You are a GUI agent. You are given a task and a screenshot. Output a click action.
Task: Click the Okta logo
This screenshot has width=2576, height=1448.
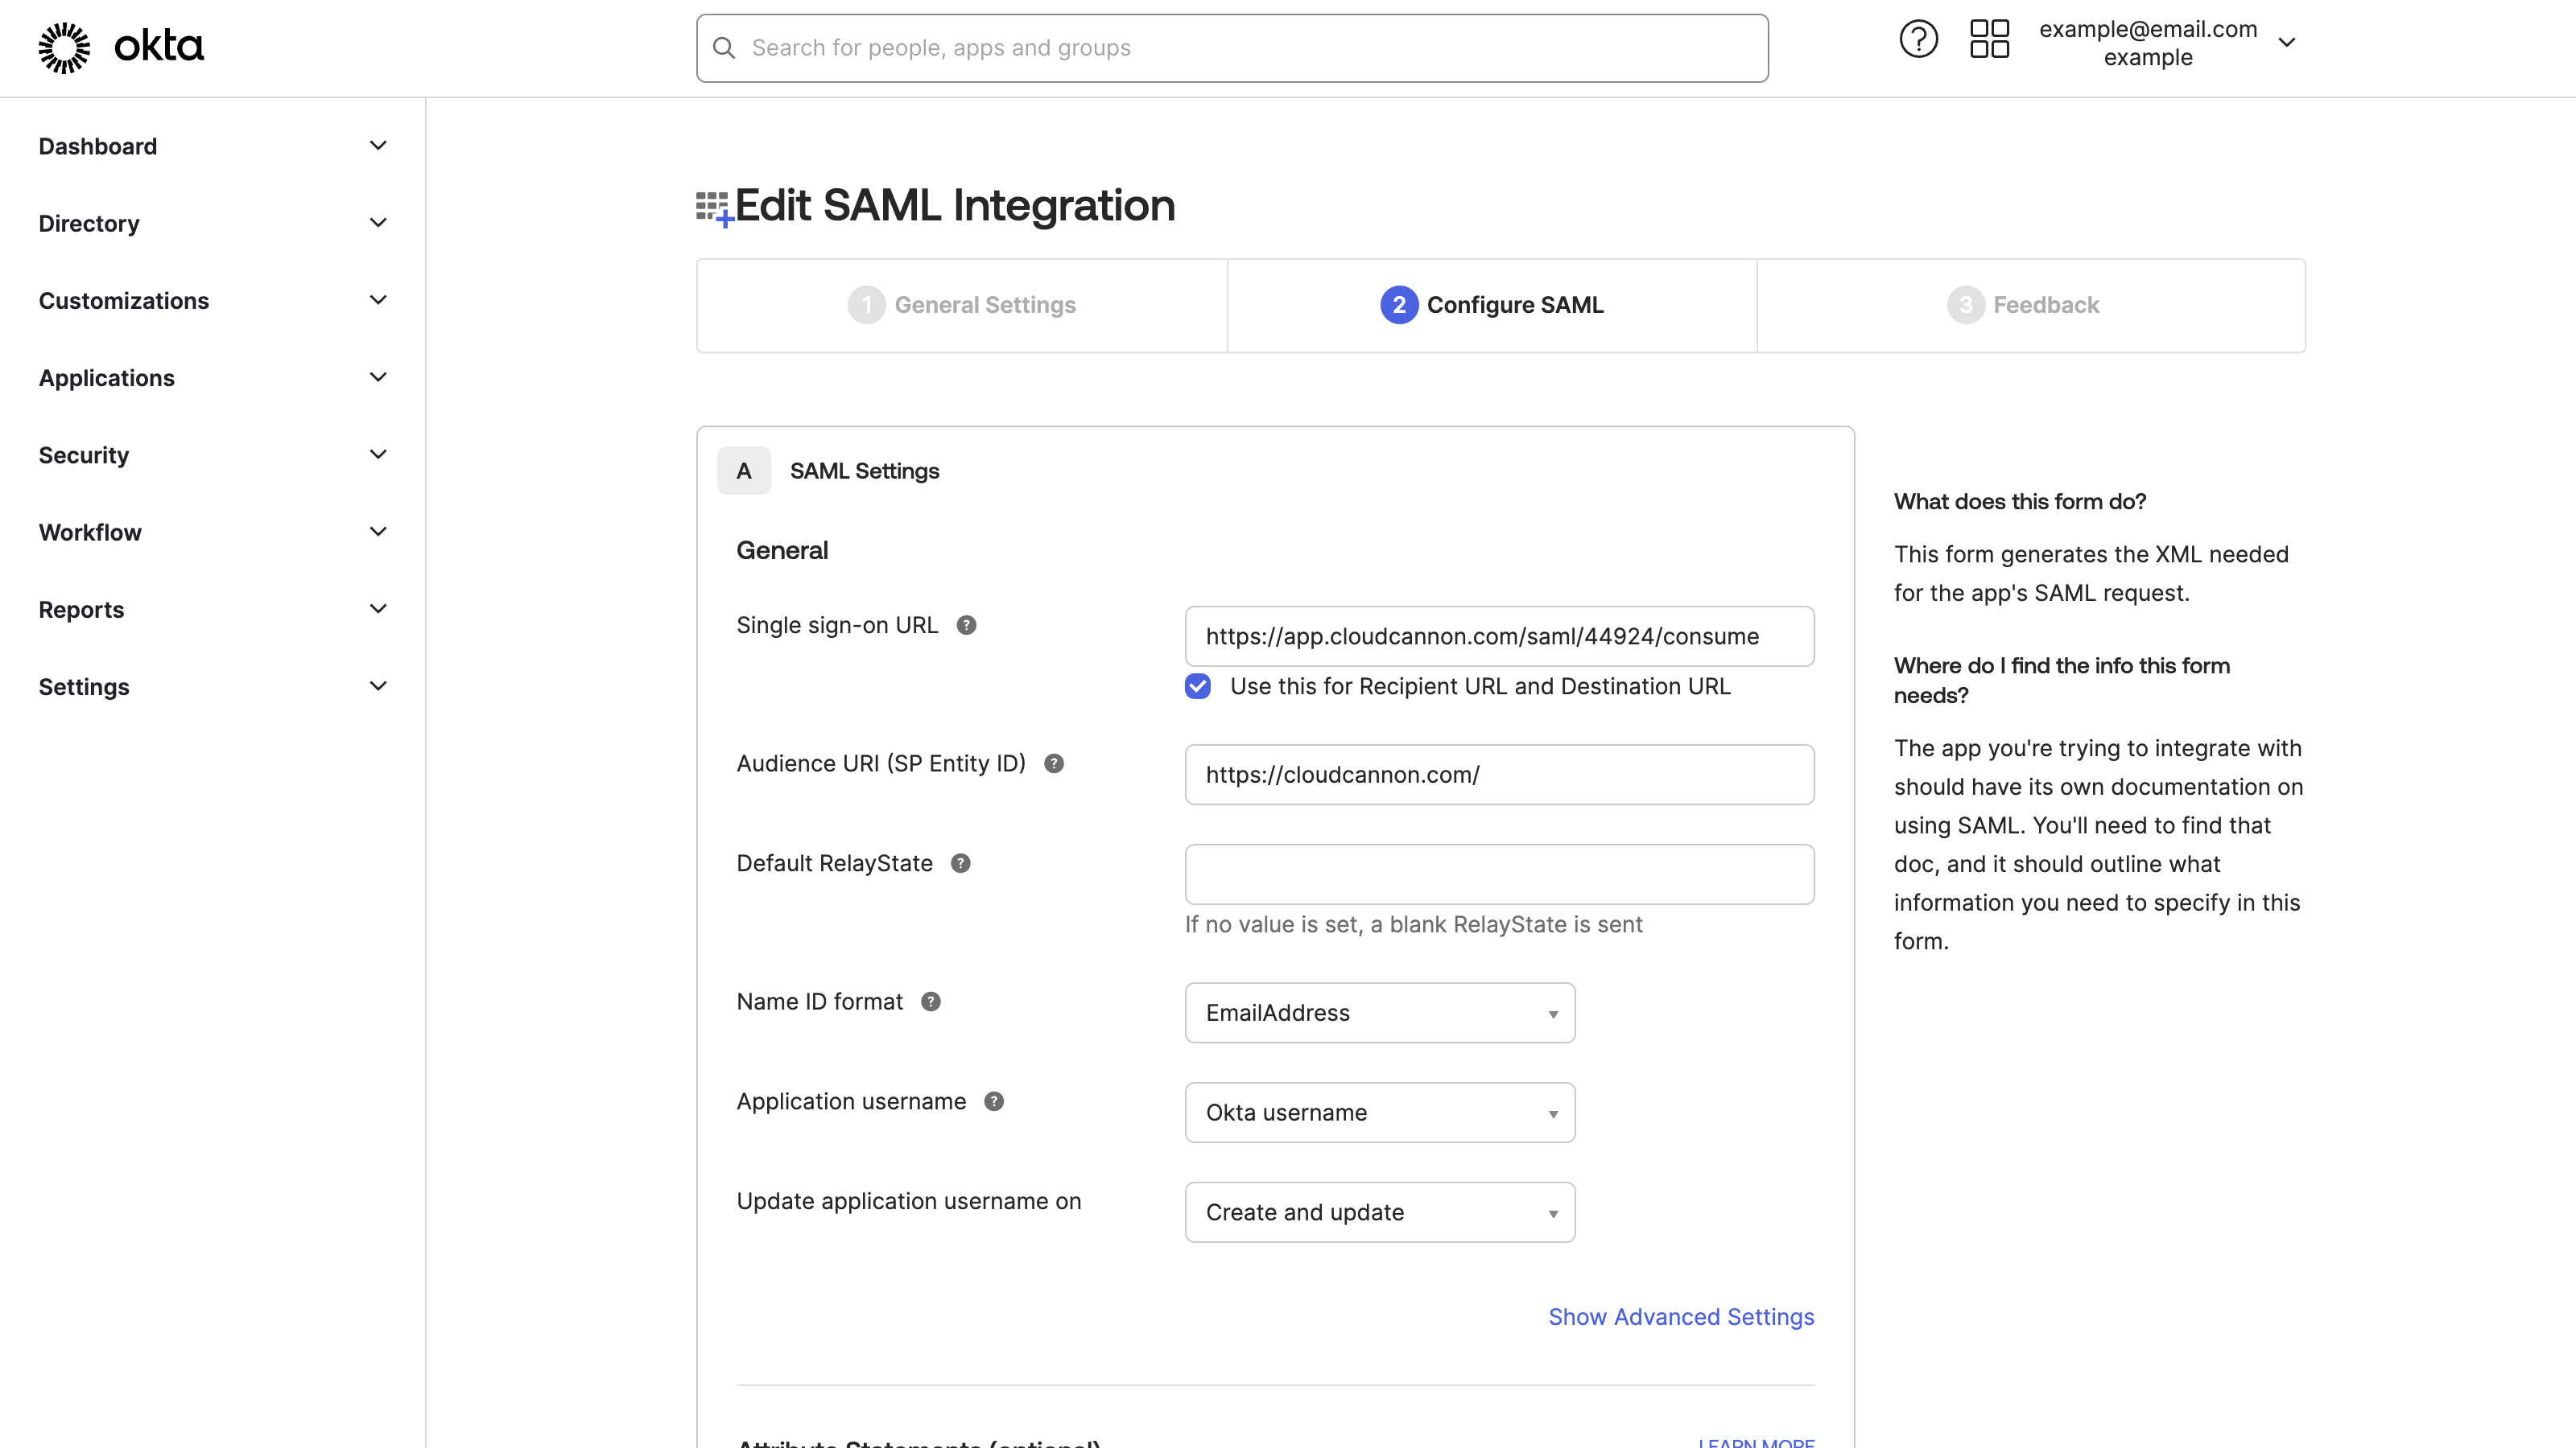(x=119, y=46)
